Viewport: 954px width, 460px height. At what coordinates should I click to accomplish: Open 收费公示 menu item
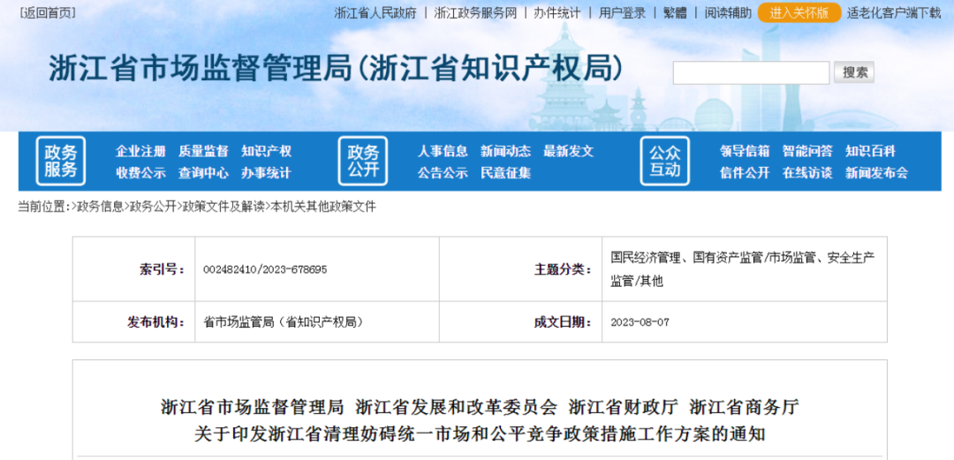point(140,173)
